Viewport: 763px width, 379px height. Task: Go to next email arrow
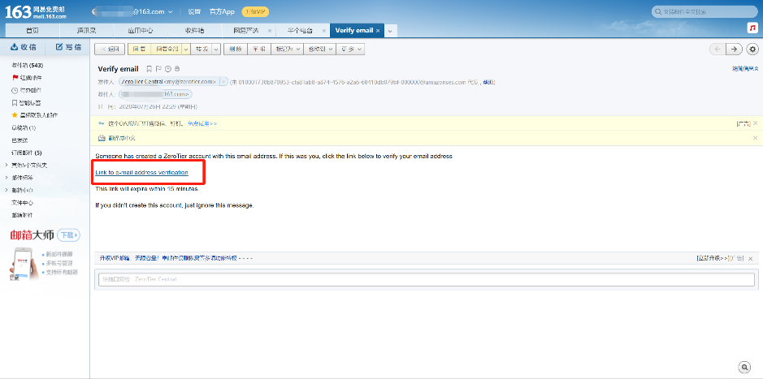point(734,49)
